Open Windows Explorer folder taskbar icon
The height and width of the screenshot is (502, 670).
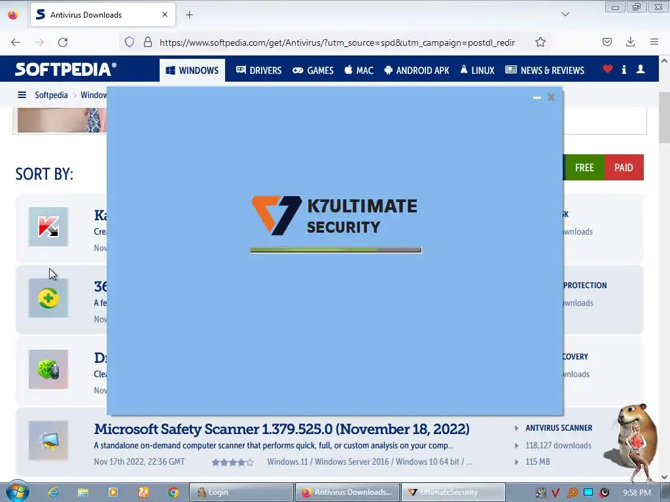(83, 492)
